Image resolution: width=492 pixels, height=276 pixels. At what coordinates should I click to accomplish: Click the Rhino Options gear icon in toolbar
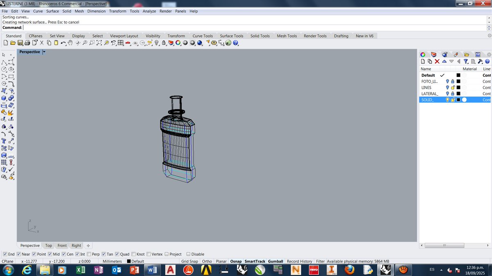214,43
